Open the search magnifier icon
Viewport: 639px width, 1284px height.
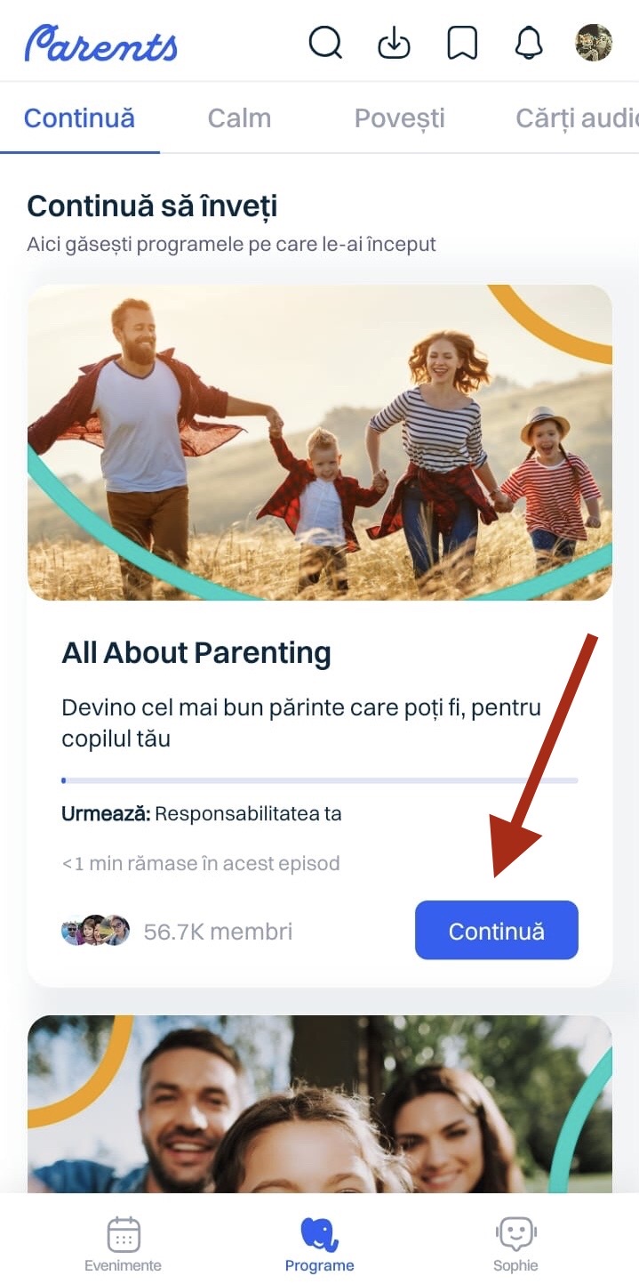click(325, 42)
